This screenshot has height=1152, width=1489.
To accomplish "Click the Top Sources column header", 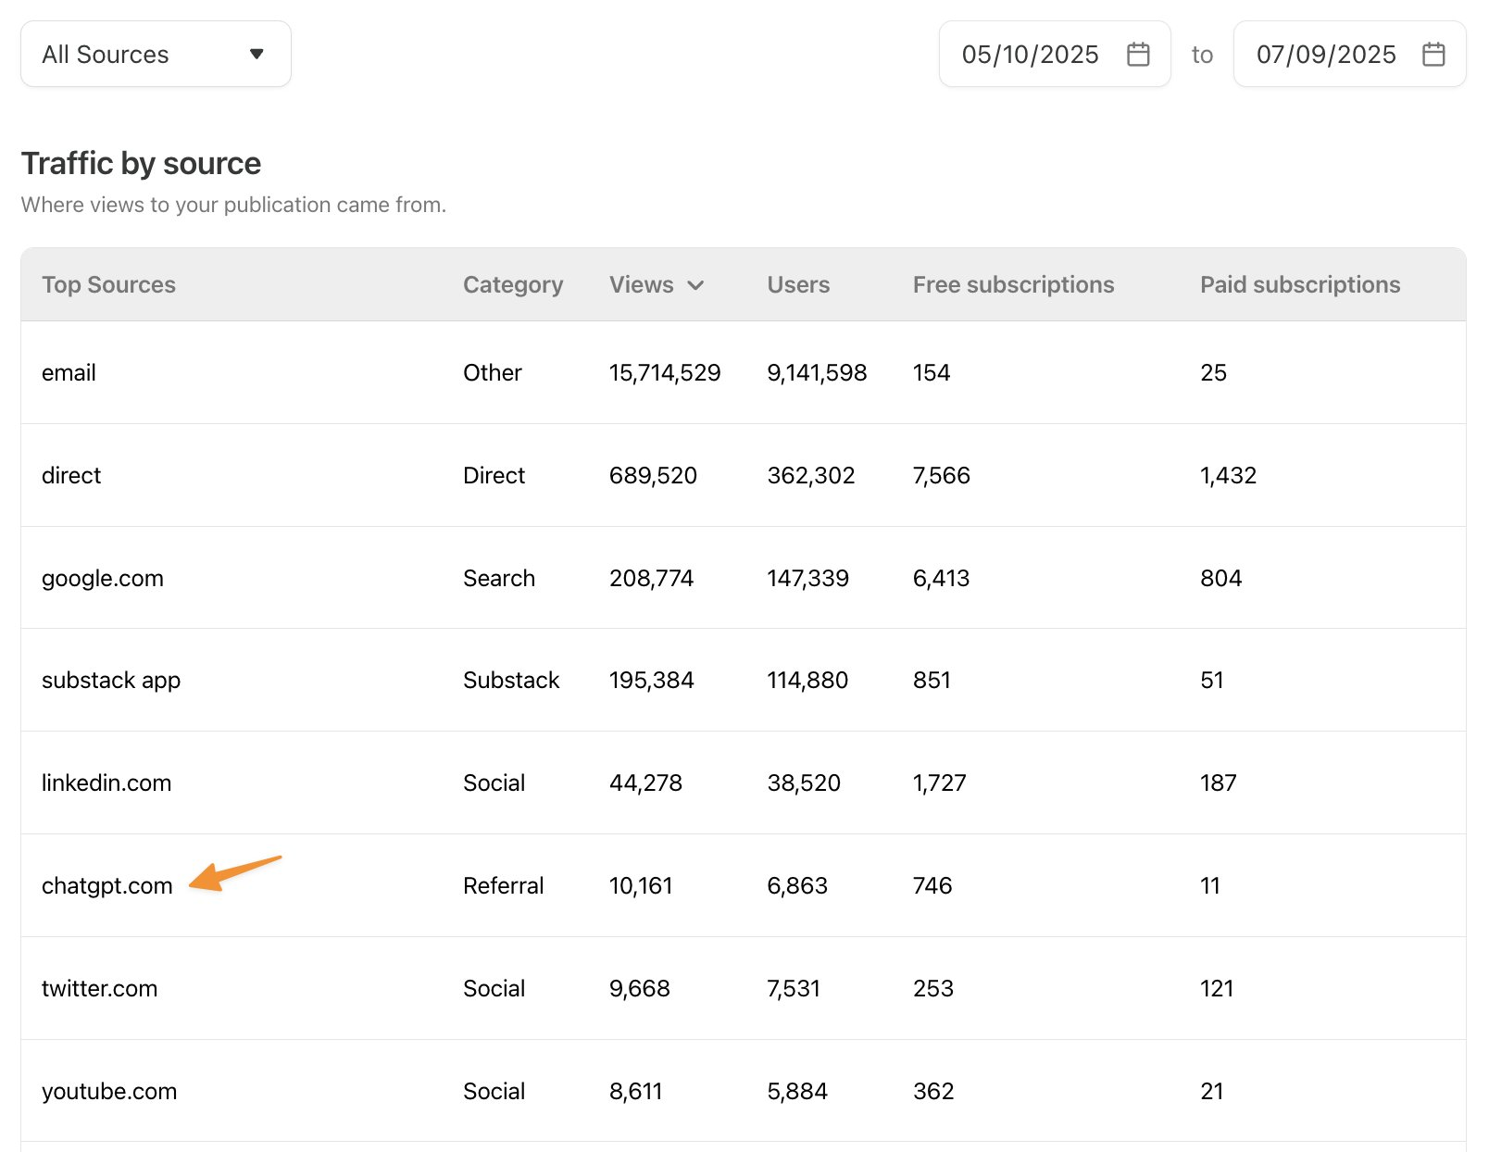I will pyautogui.click(x=108, y=285).
